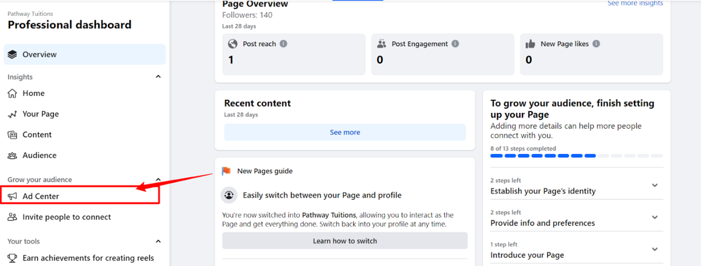This screenshot has height=266, width=701.
Task: Collapse the Grow your audience section
Action: (x=158, y=180)
